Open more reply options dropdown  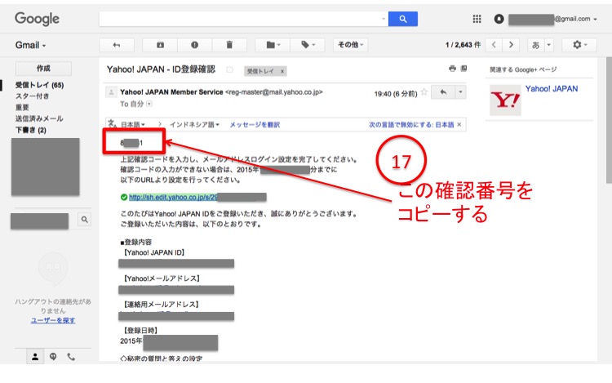(x=460, y=92)
